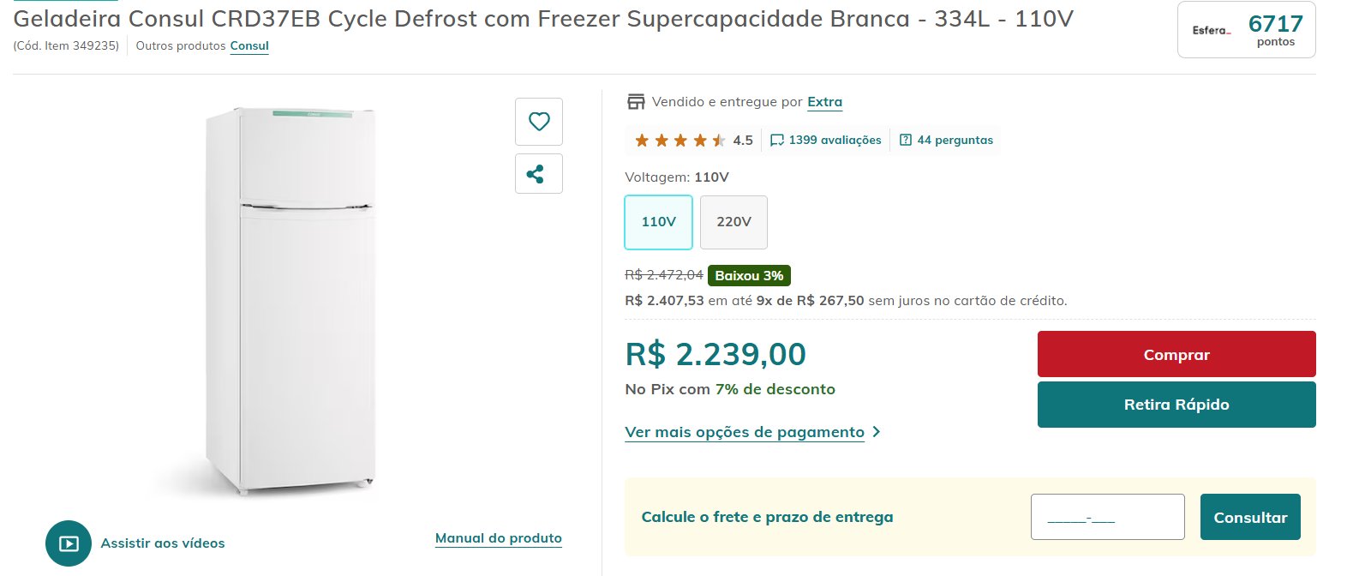Click the chevron after payment options link

(x=876, y=432)
